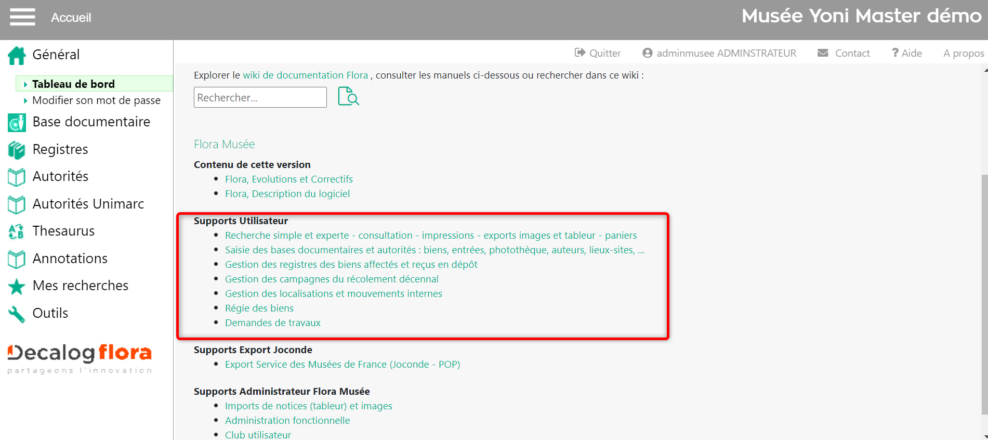This screenshot has width=988, height=440.
Task: Open the Demandes de travaux link
Action: [x=273, y=322]
